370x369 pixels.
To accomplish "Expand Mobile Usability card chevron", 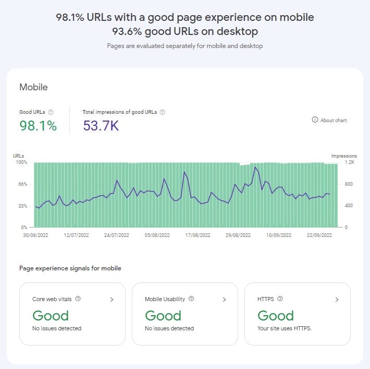I will coord(225,300).
